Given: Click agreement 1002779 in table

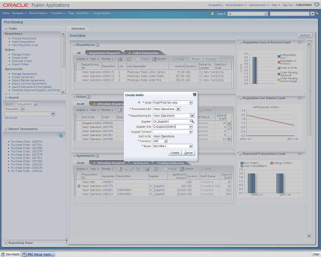Looking at the screenshot, I should [x=107, y=186].
